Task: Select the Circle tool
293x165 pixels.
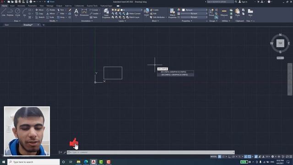Action: coord(17,12)
